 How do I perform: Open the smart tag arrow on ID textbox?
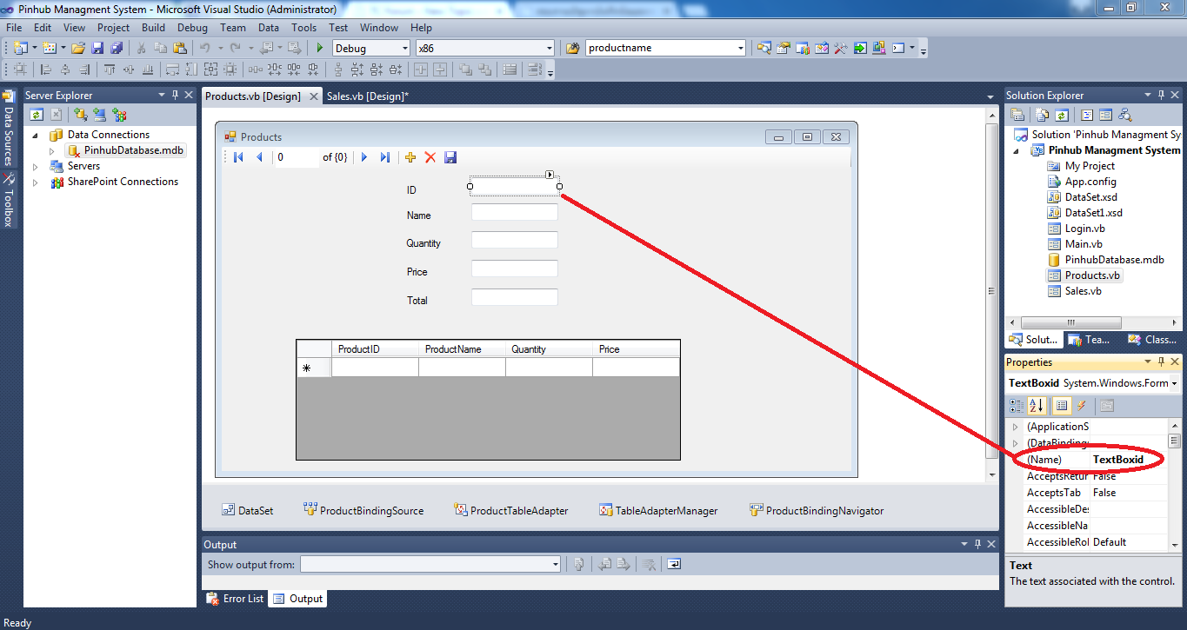point(550,175)
